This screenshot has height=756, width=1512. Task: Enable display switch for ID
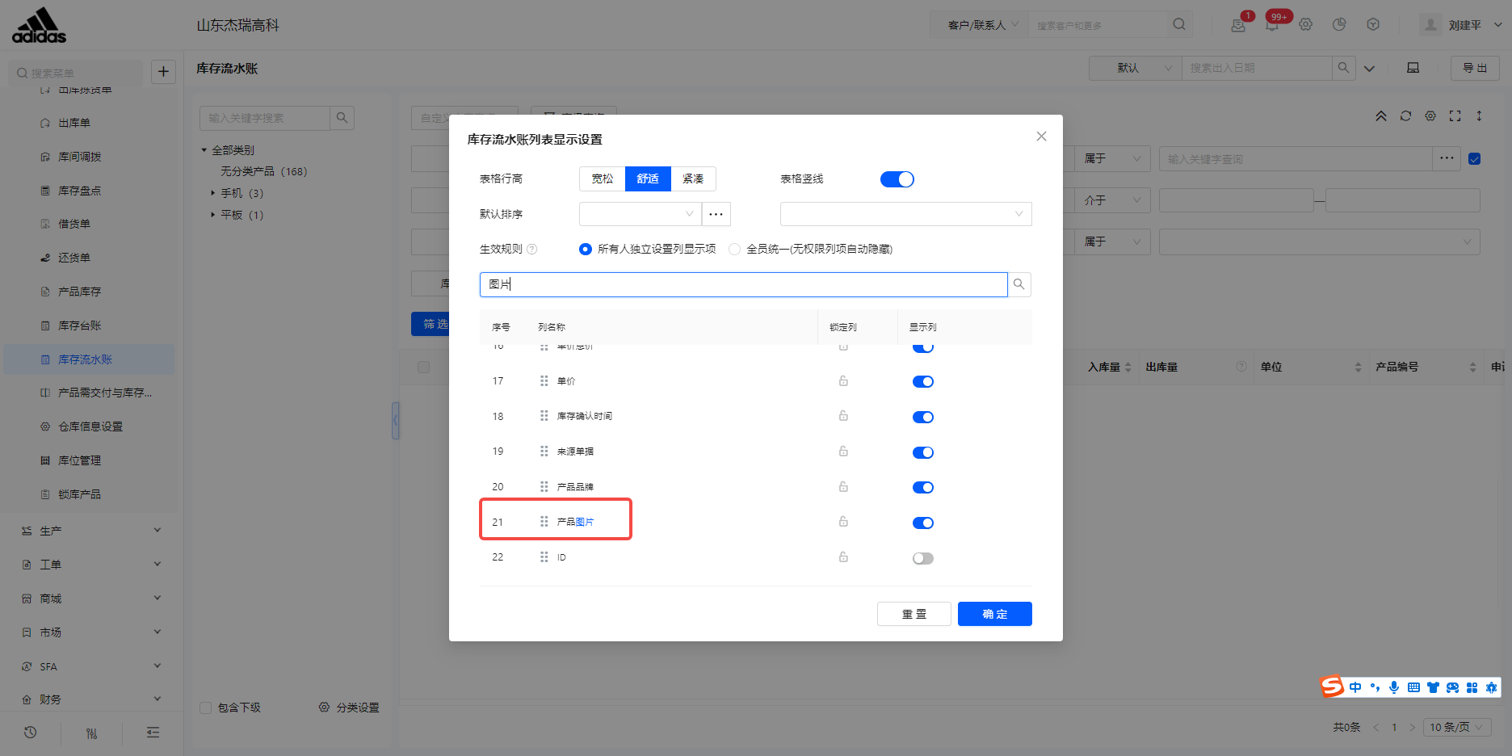coord(923,558)
